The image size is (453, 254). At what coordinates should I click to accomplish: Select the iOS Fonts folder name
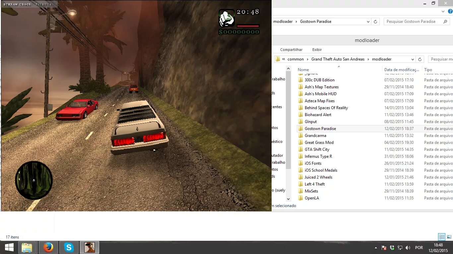click(x=313, y=163)
